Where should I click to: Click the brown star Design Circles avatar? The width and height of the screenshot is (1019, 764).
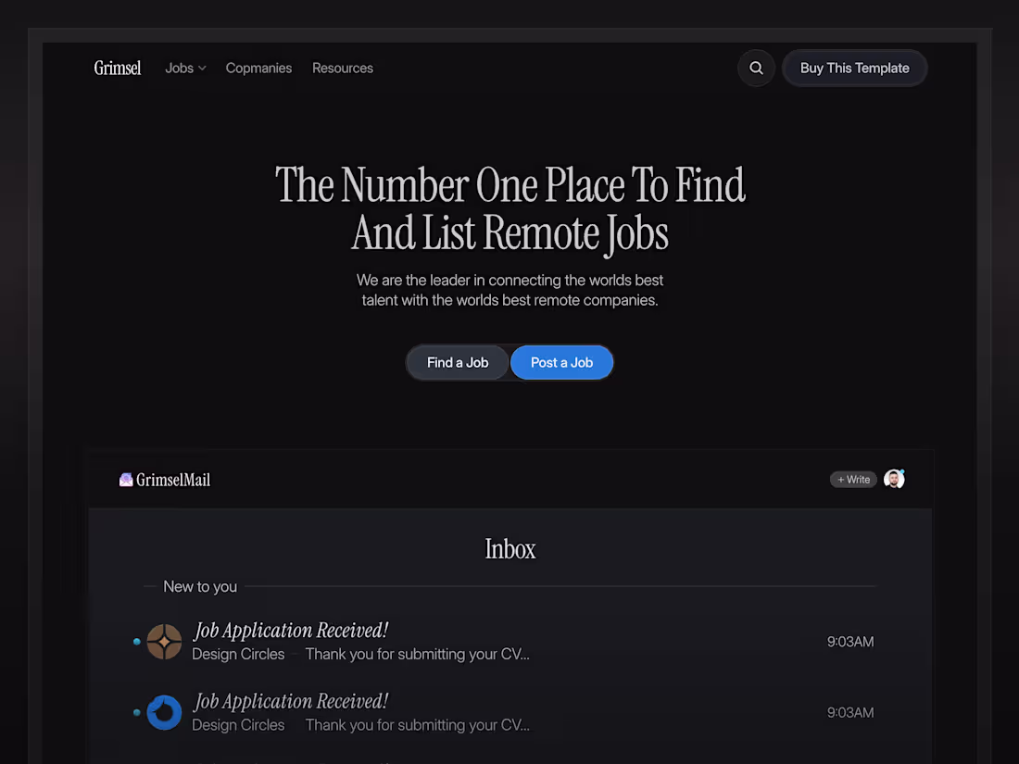coord(164,642)
